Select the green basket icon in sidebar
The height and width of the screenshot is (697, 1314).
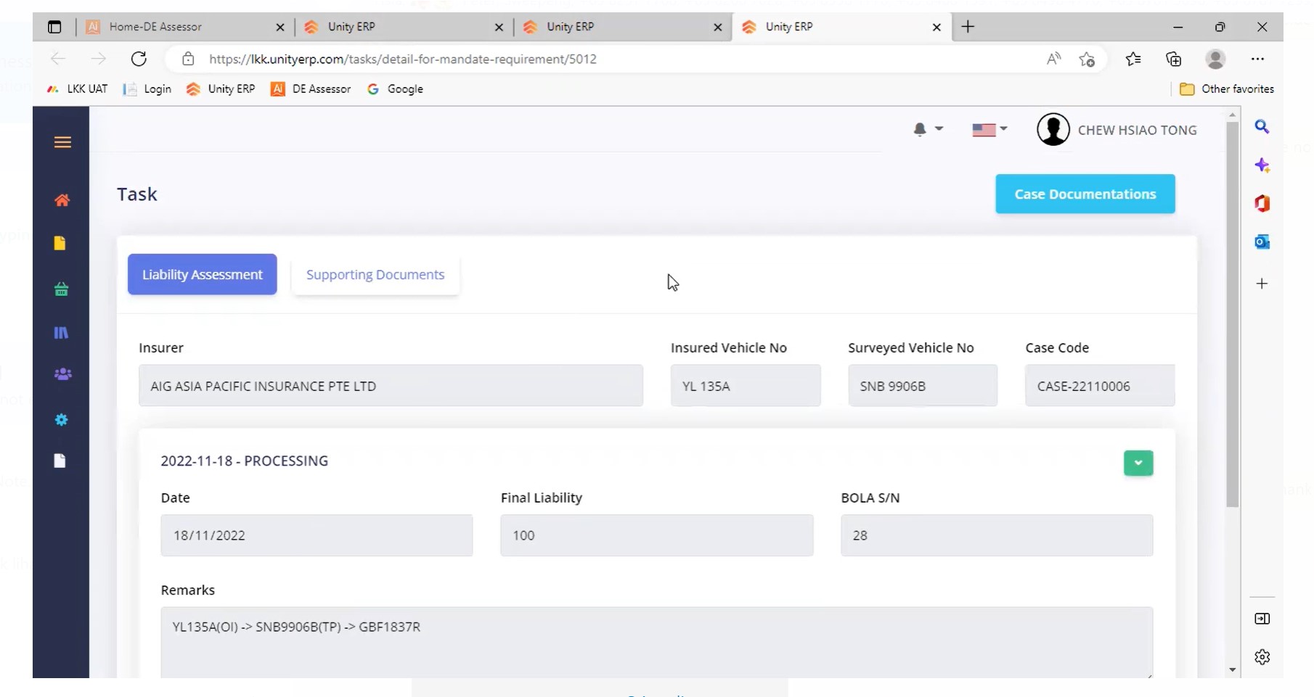pos(62,289)
